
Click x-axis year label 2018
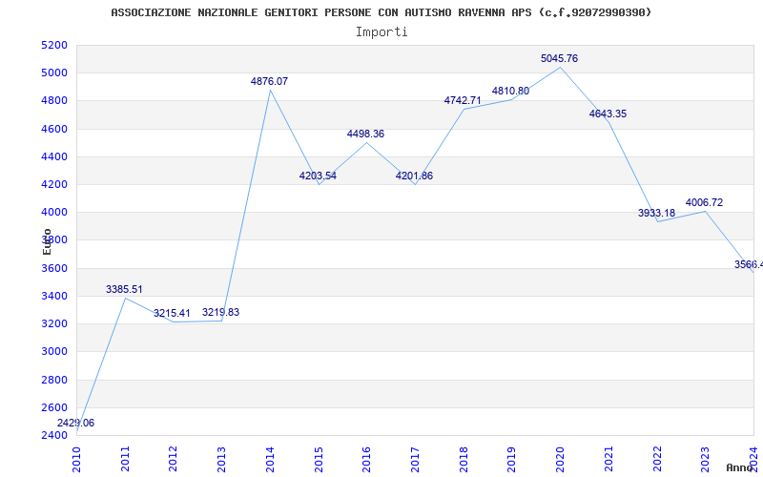(464, 460)
